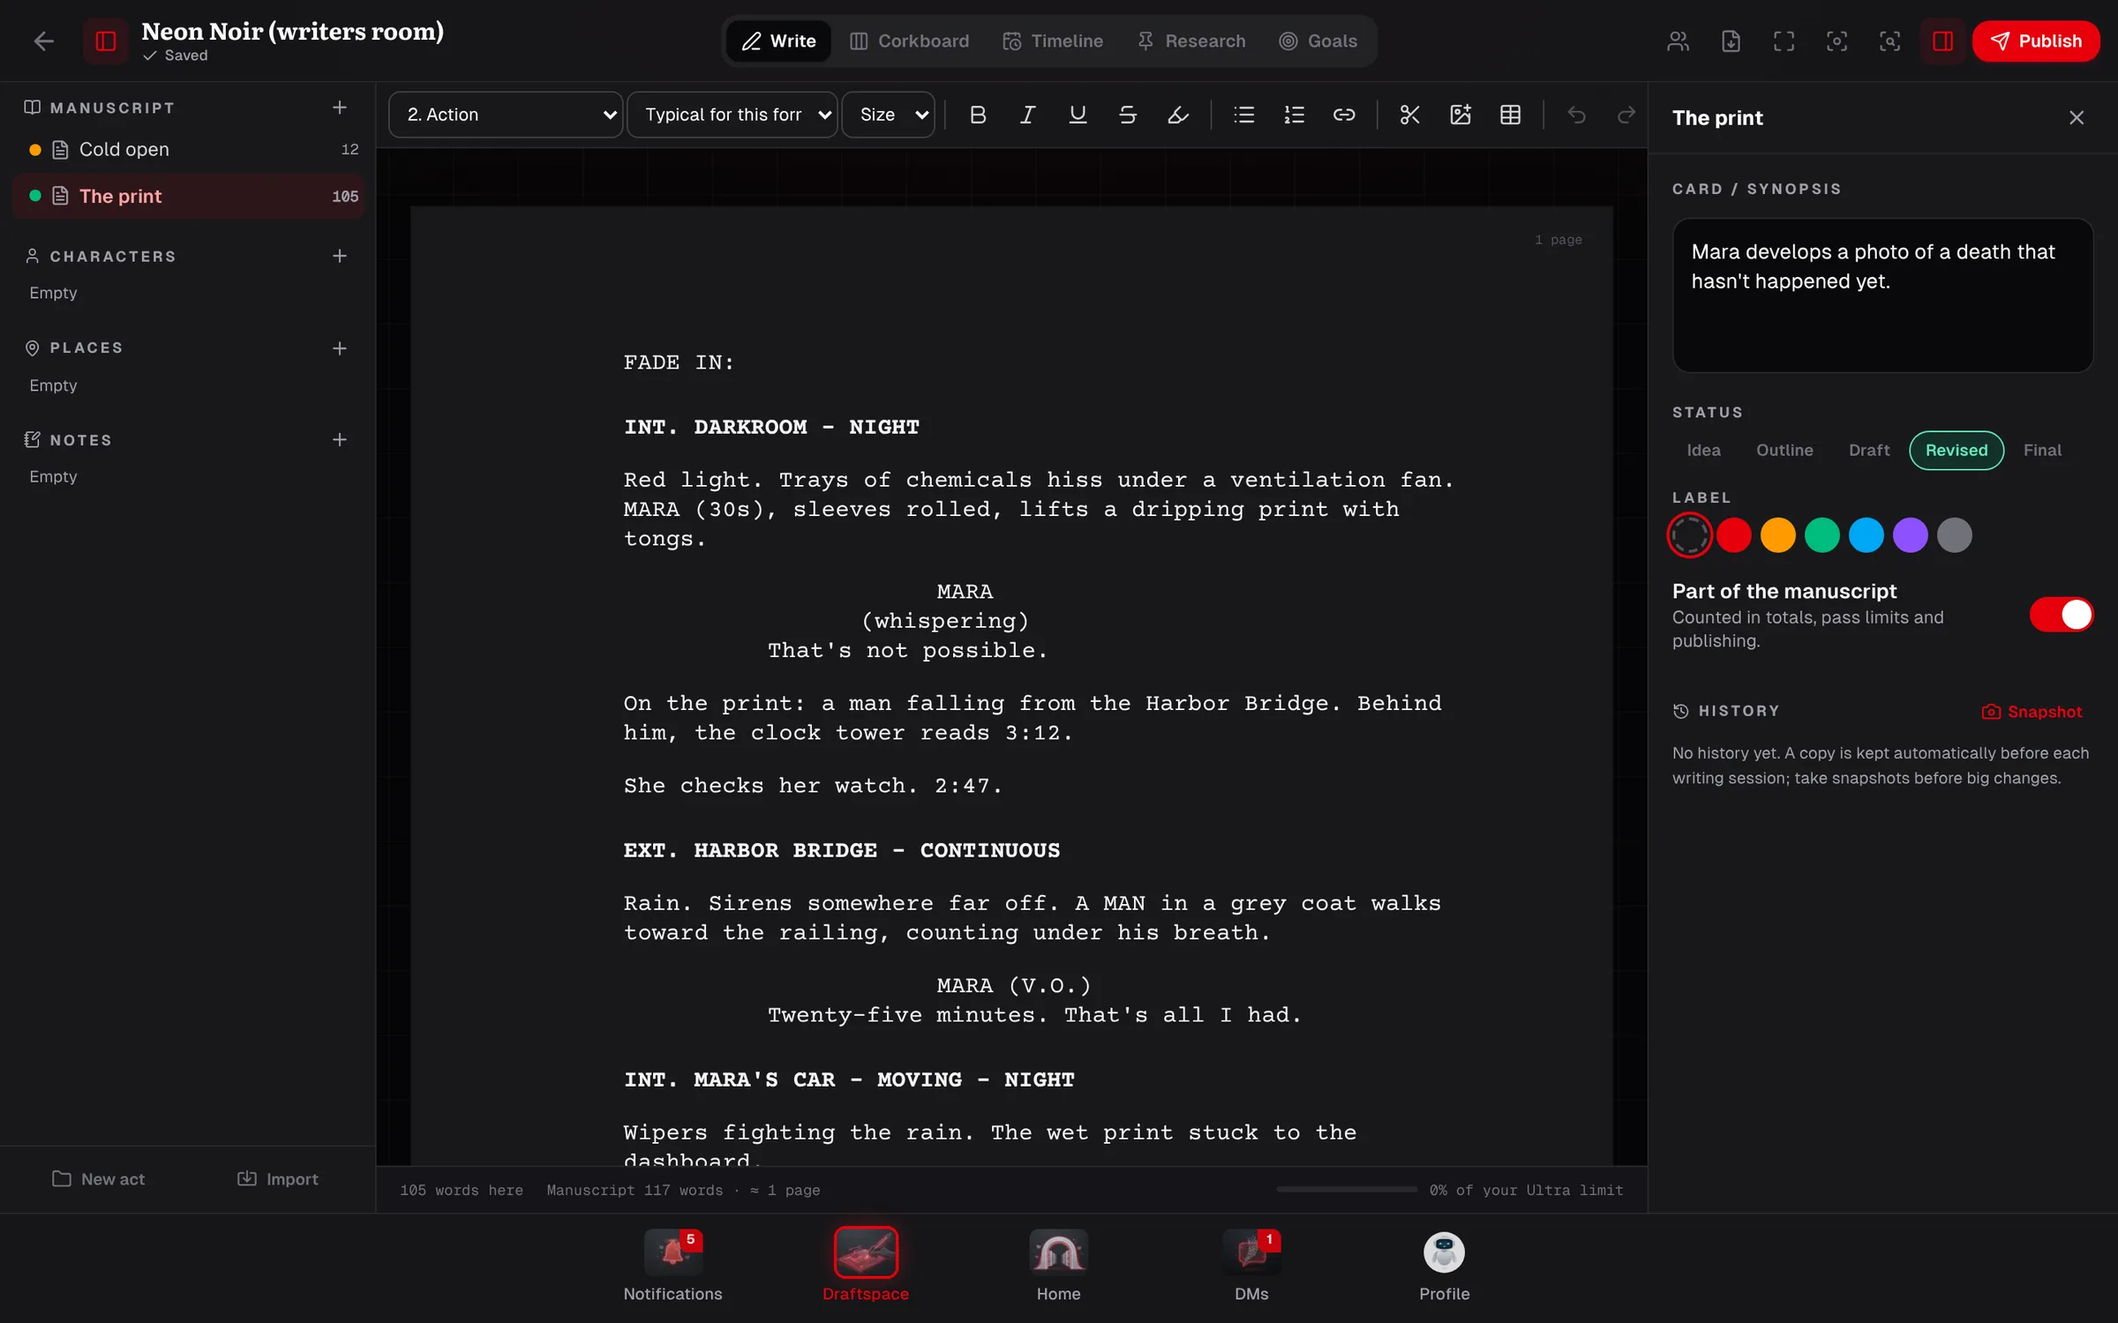The image size is (2118, 1323).
Task: Open Cold open document
Action: (189, 150)
